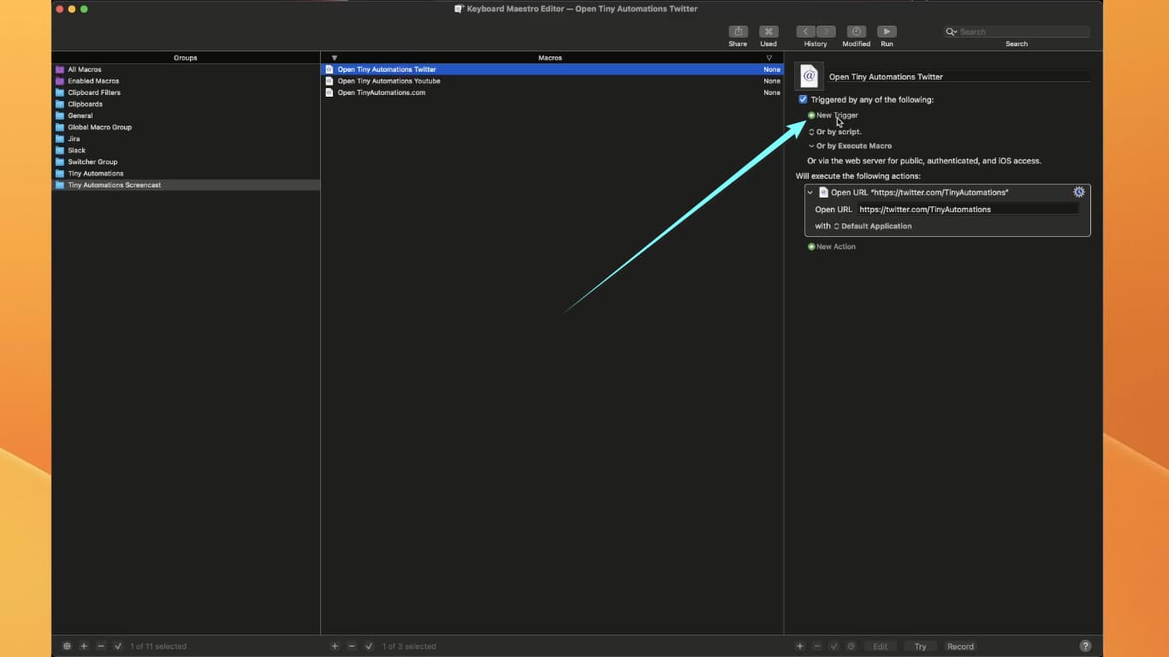The width and height of the screenshot is (1169, 657).
Task: Click None trigger for Youtube macro
Action: [x=772, y=81]
